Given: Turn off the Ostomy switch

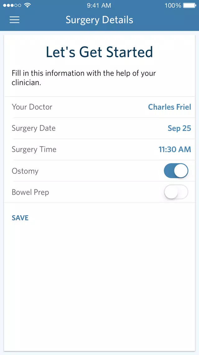Looking at the screenshot, I should [176, 171].
